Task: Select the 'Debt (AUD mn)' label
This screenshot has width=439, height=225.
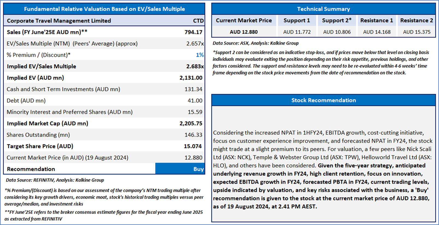Action: coord(26,101)
